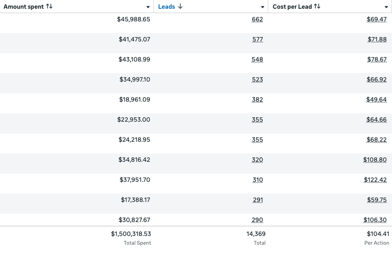
Task: Click sort arrows icon beside Amount spent
Action: [x=49, y=7]
